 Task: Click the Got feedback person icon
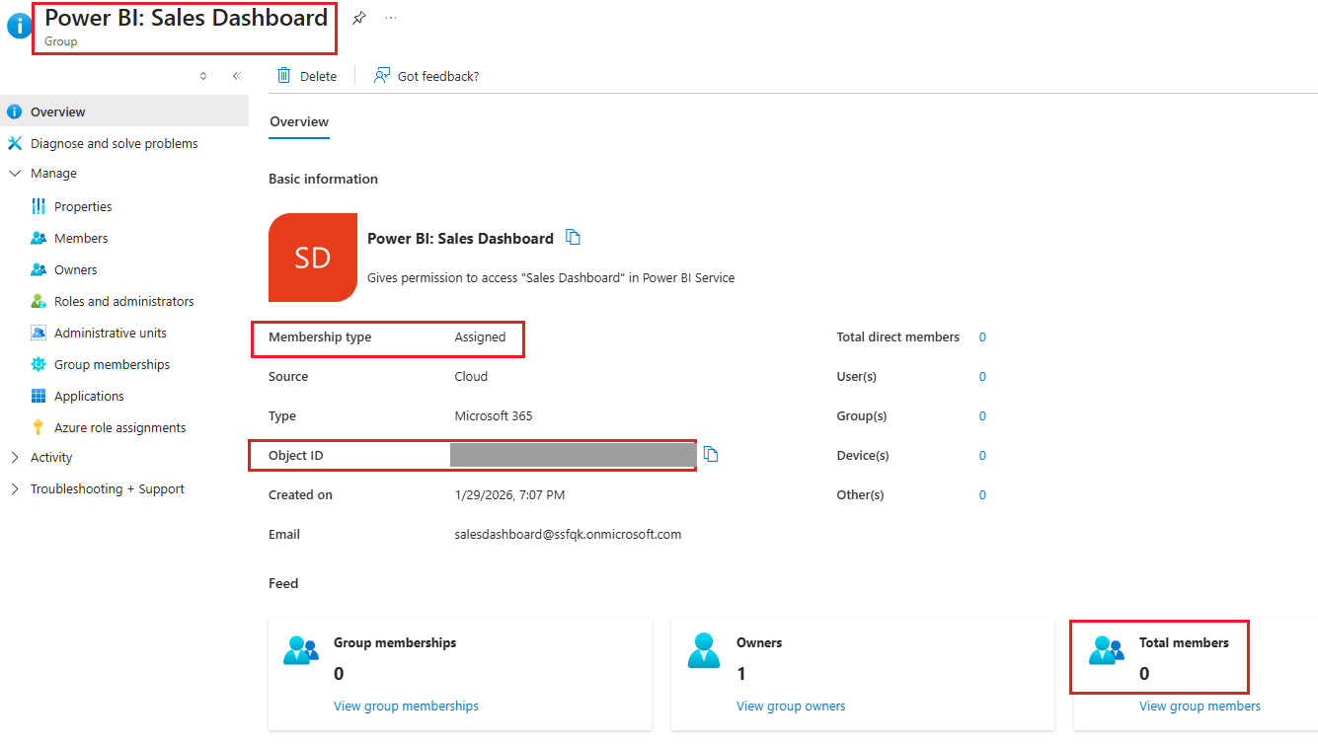click(x=382, y=76)
